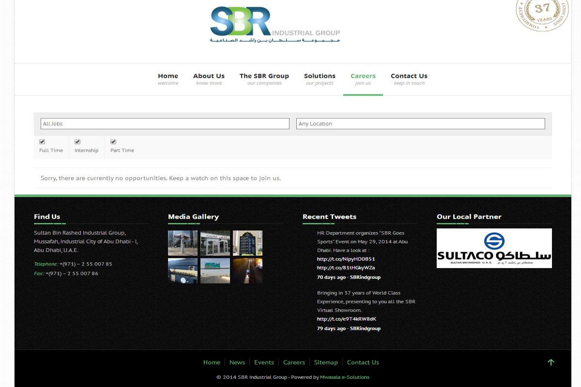This screenshot has height=387, width=581.
Task: Click the footer Events link
Action: 264,362
